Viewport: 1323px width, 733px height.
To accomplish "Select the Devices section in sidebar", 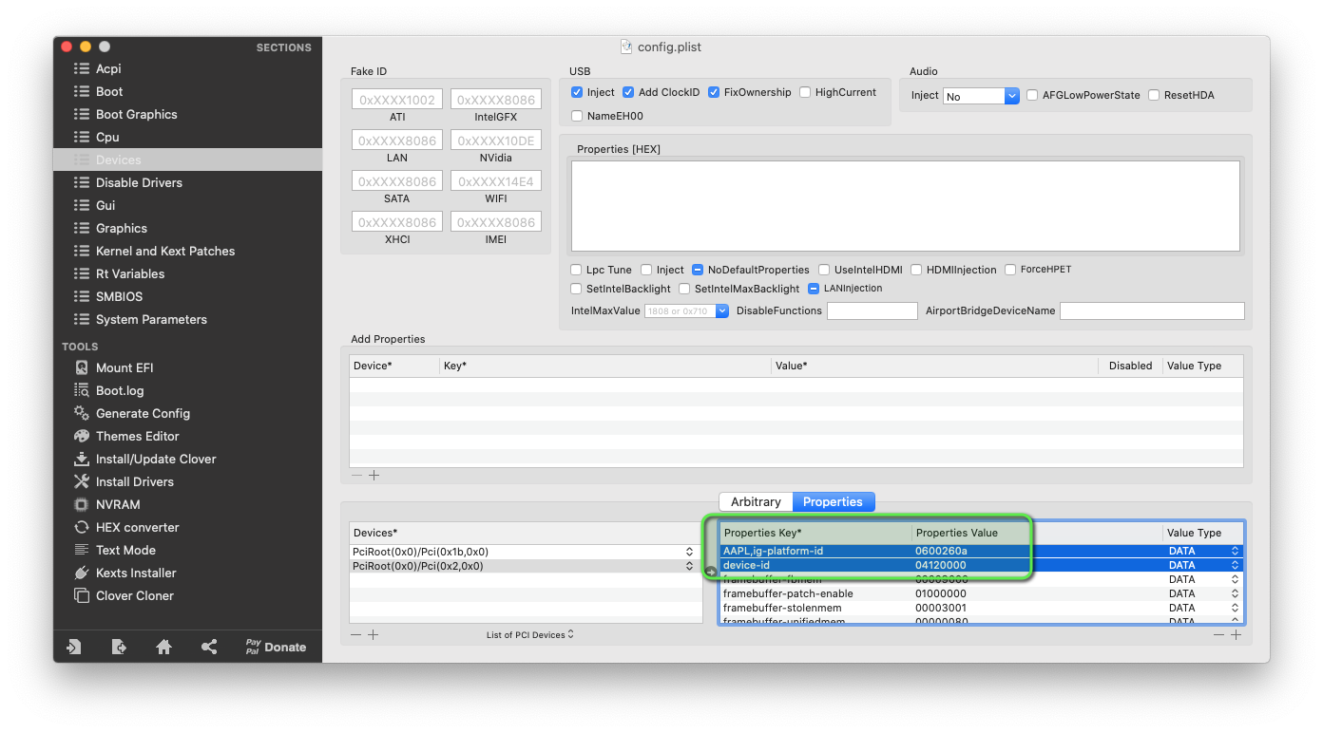I will [187, 160].
